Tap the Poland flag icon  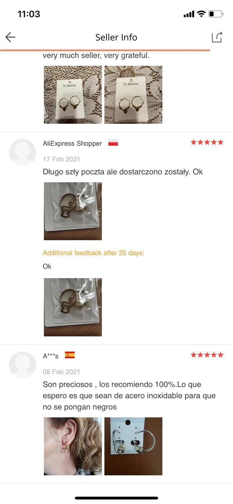(113, 143)
